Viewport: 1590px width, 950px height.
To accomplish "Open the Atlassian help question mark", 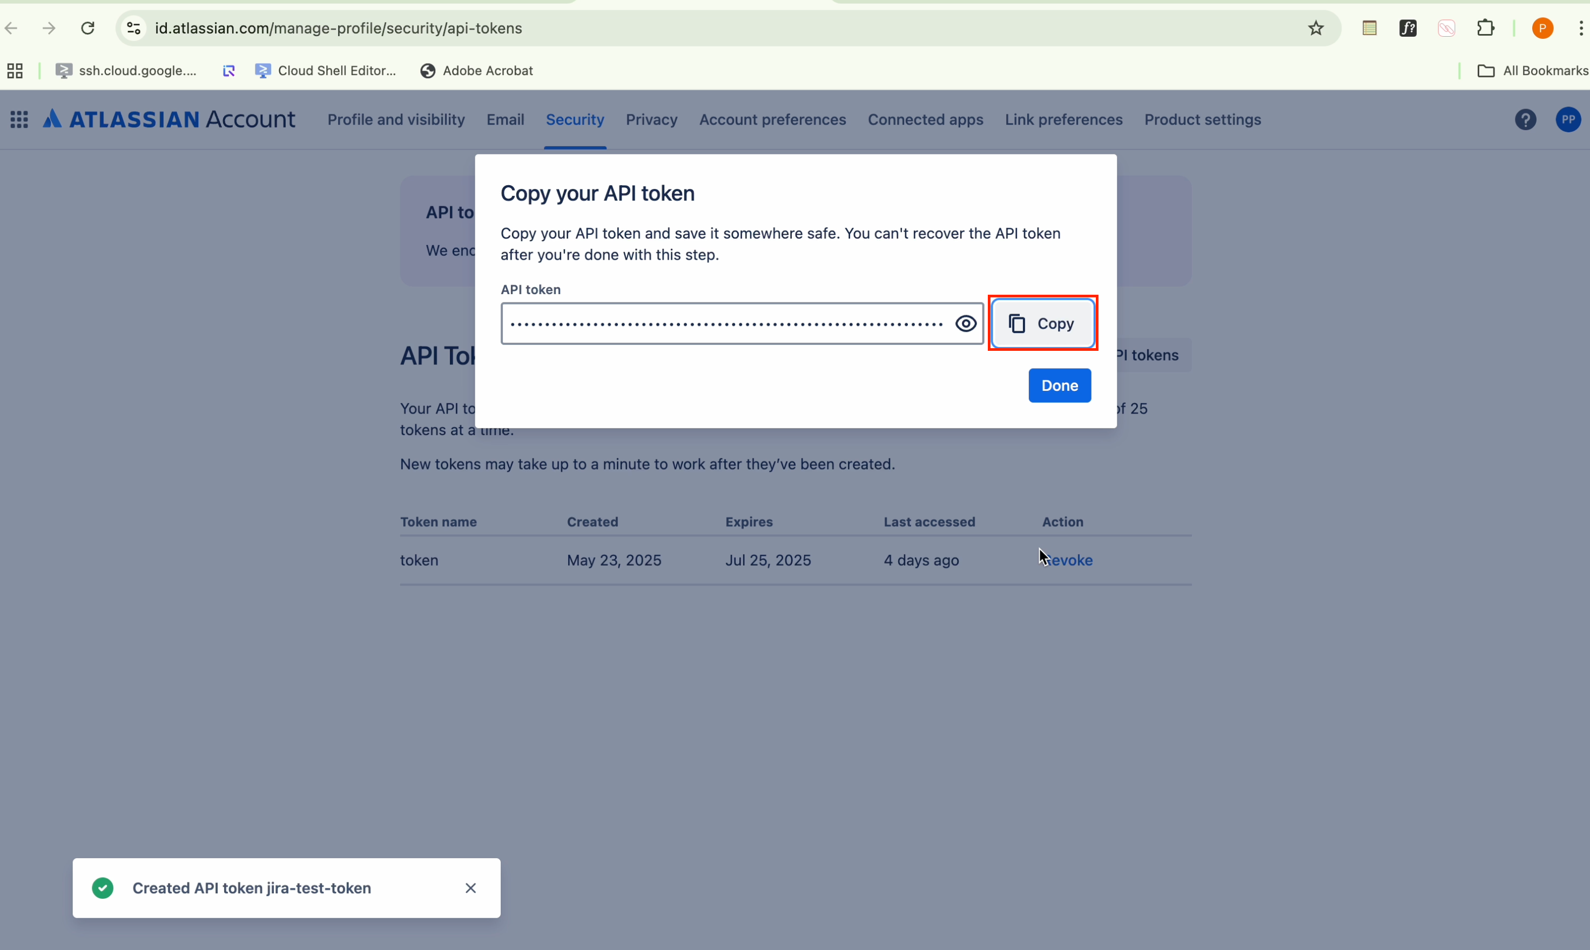I will [x=1525, y=120].
